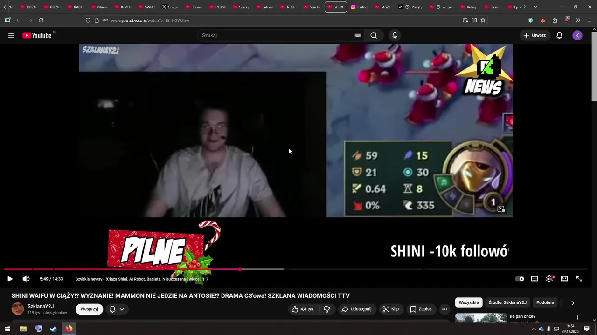Show more toolbar tools with double chevron

[578, 20]
